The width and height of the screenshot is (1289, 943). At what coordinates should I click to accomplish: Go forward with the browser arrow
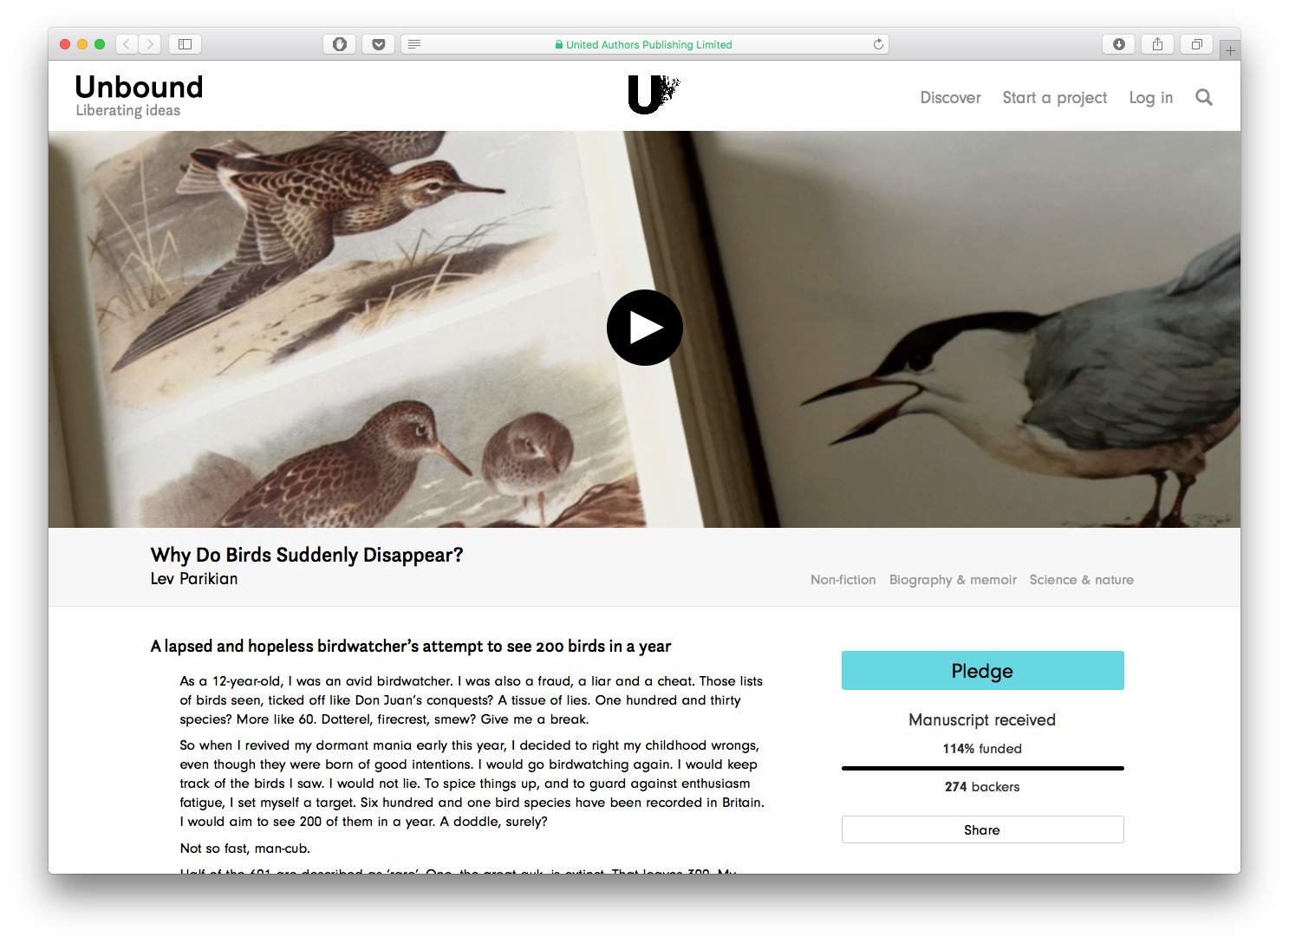[x=150, y=44]
